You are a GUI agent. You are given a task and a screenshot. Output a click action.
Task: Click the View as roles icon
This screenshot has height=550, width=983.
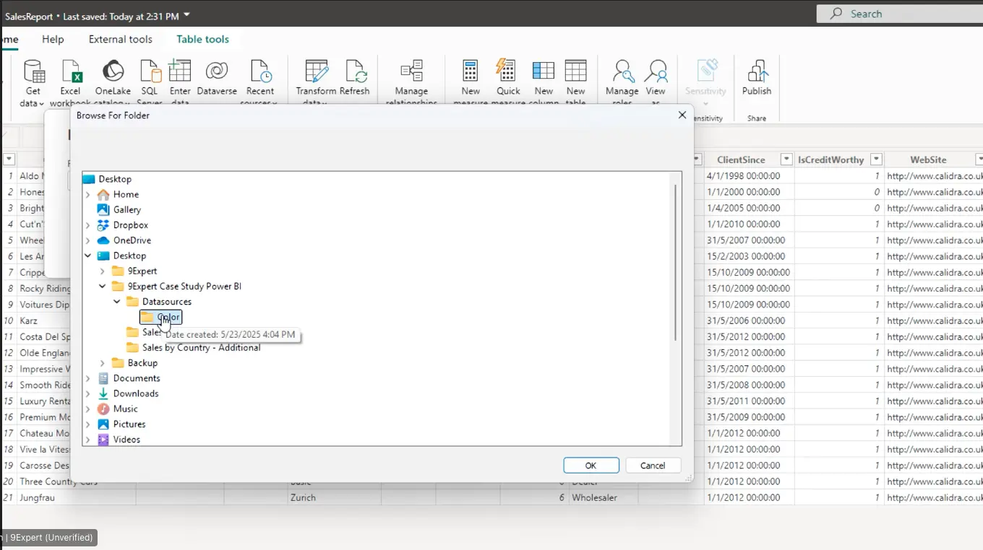coord(656,71)
